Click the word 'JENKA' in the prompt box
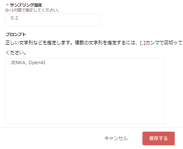This screenshot has height=149, width=183. click(x=18, y=62)
